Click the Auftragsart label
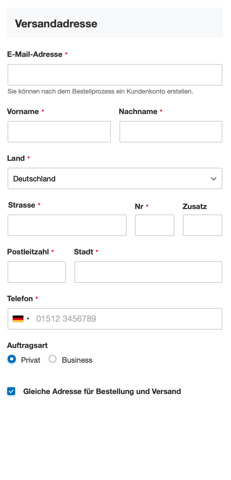Viewport: 231px width, 480px height. pyautogui.click(x=27, y=345)
